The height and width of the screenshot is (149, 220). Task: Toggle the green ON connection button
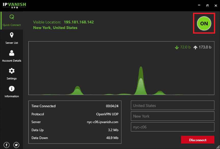[204, 23]
